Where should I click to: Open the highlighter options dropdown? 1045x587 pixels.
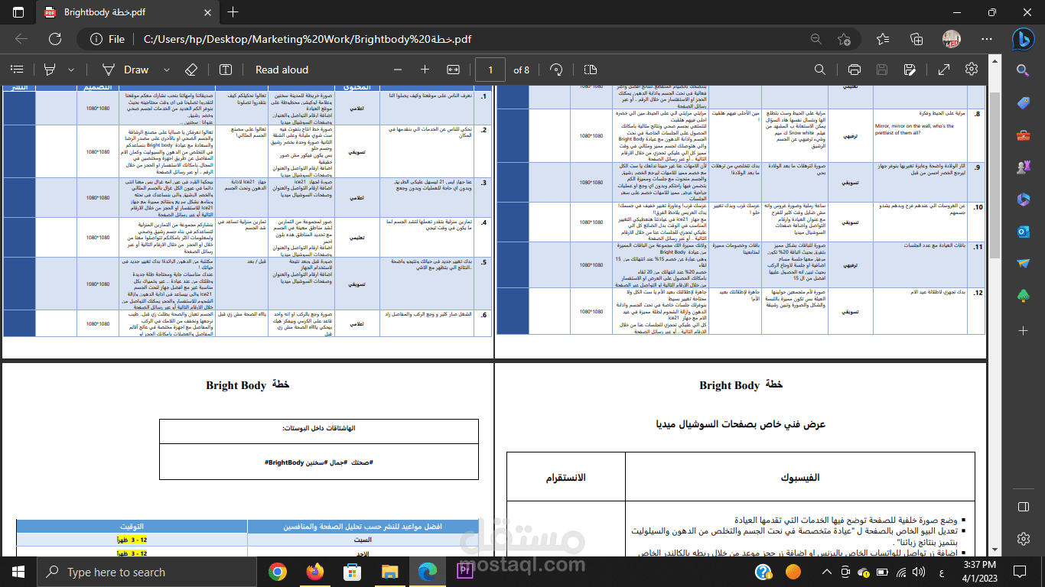click(x=70, y=70)
